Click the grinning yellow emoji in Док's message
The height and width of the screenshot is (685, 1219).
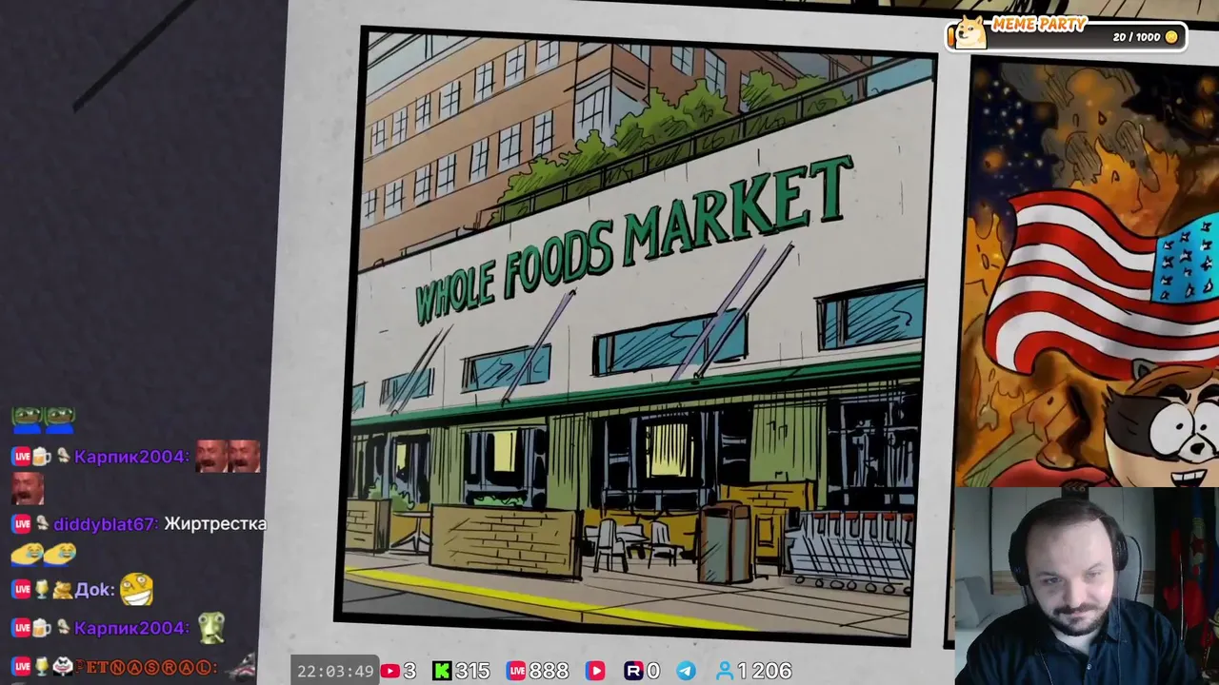137,589
